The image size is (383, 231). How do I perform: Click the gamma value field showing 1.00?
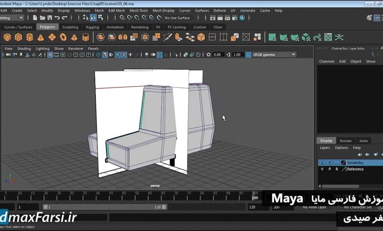click(237, 55)
